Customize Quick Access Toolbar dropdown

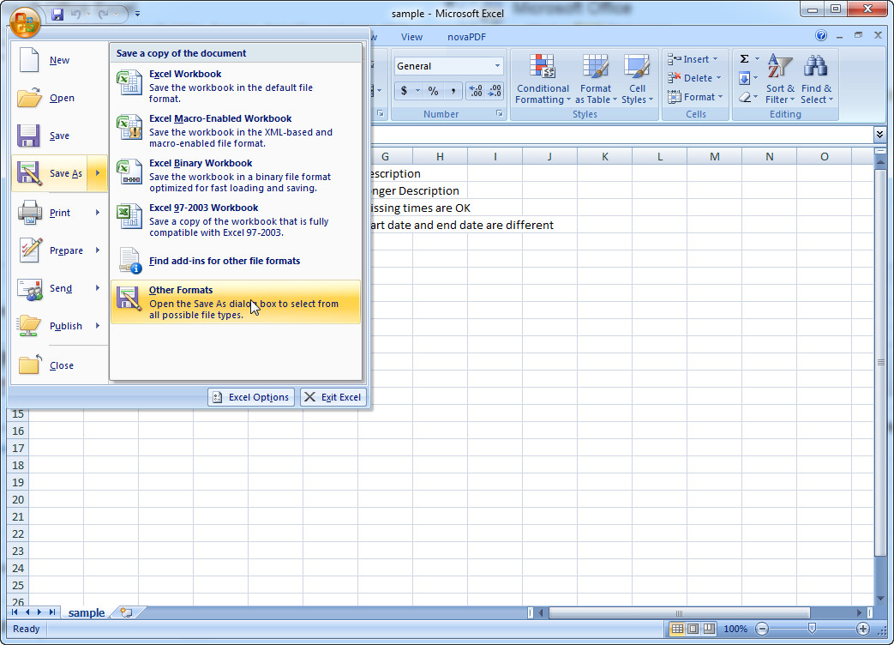coord(137,14)
